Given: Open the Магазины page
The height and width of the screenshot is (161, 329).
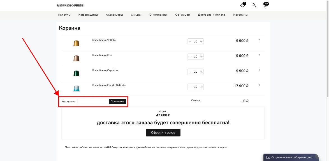Looking at the screenshot, I should (x=240, y=15).
